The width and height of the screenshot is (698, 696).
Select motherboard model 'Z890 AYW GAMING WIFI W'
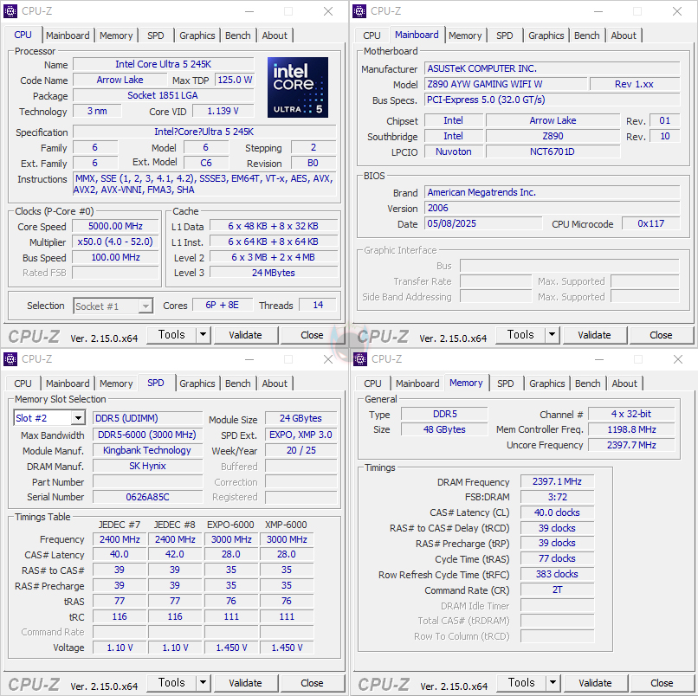click(x=506, y=84)
